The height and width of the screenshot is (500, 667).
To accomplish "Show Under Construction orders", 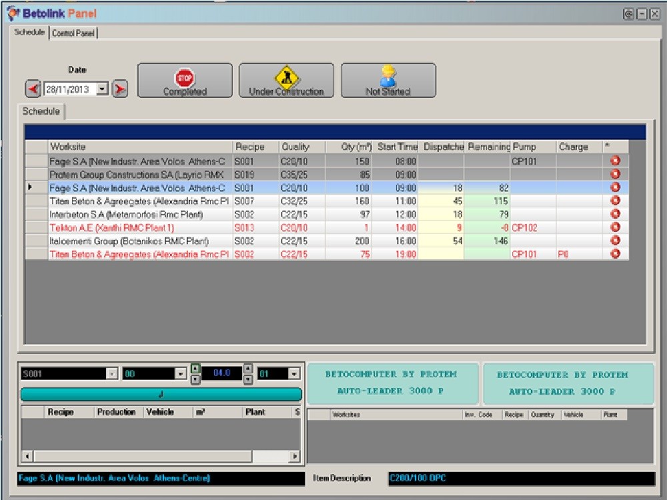I will click(286, 81).
